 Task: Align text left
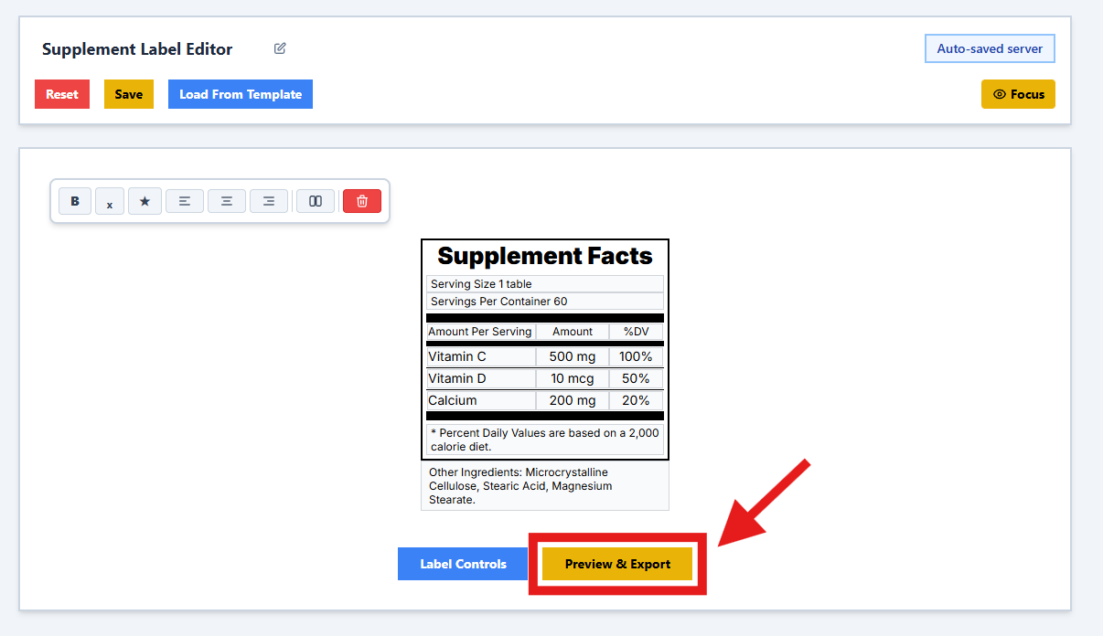tap(185, 201)
